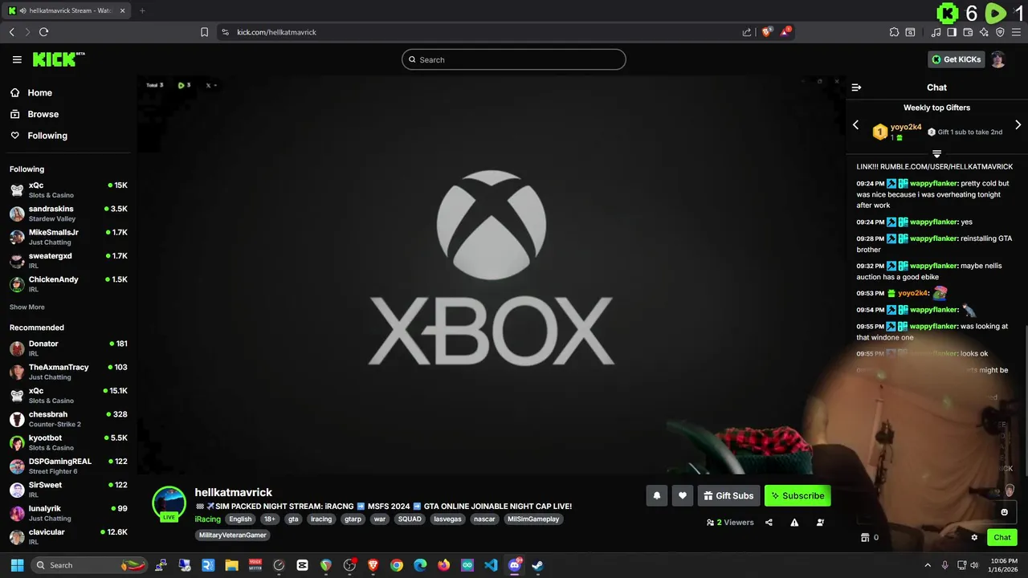Click the Kick logo
Viewport: 1028px width, 578px height.
[x=58, y=59]
